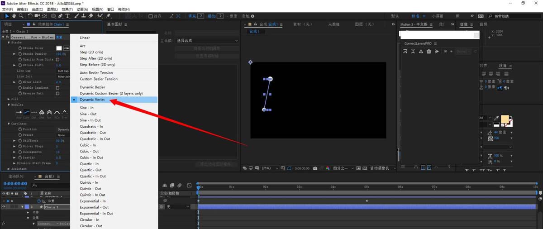543x229 pixels.
Task: Select the Horizontal Type tool
Action: (x=67, y=16)
